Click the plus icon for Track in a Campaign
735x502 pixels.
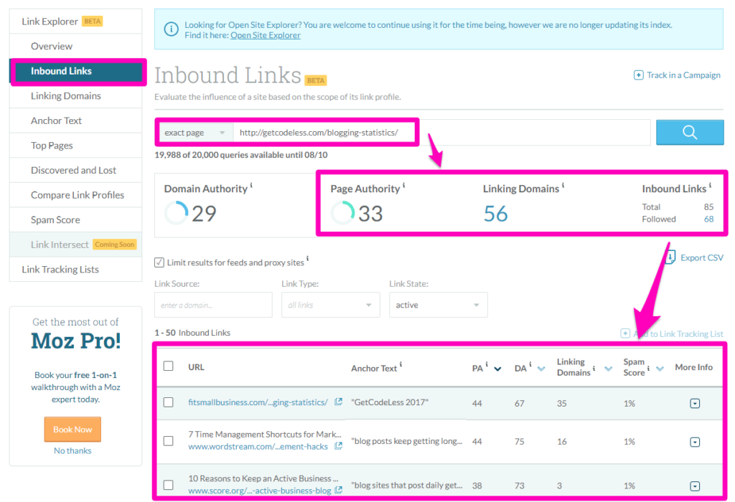[x=638, y=75]
